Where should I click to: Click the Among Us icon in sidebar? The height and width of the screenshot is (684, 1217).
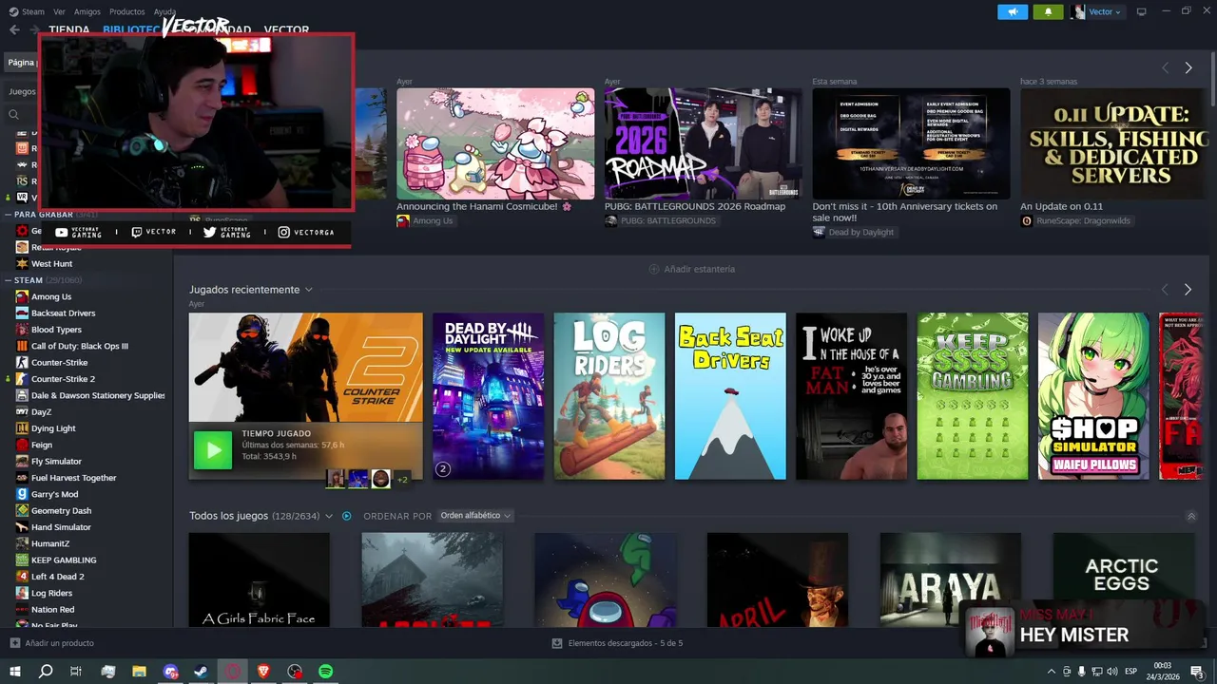(22, 296)
